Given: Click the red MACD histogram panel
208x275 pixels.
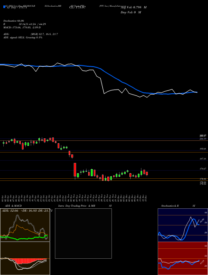Looking at the screenshot, I should 25,258.
